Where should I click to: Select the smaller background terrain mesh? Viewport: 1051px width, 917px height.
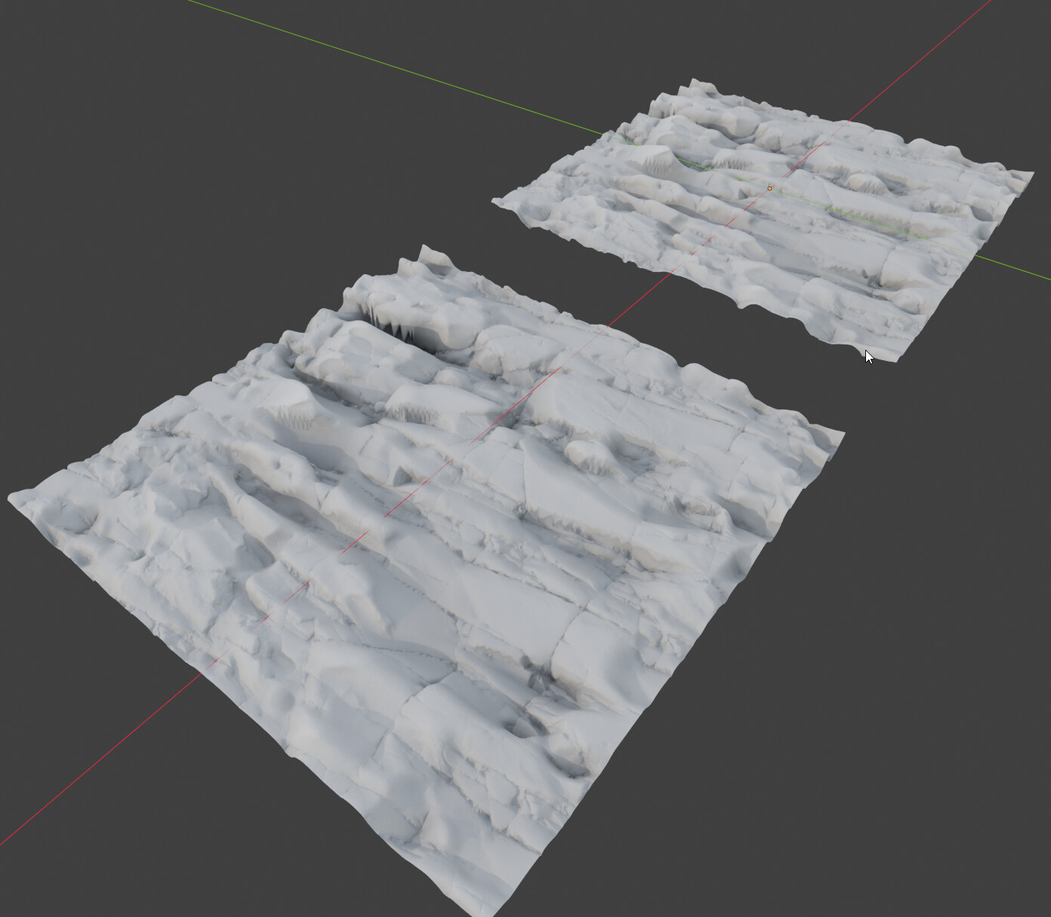(763, 219)
